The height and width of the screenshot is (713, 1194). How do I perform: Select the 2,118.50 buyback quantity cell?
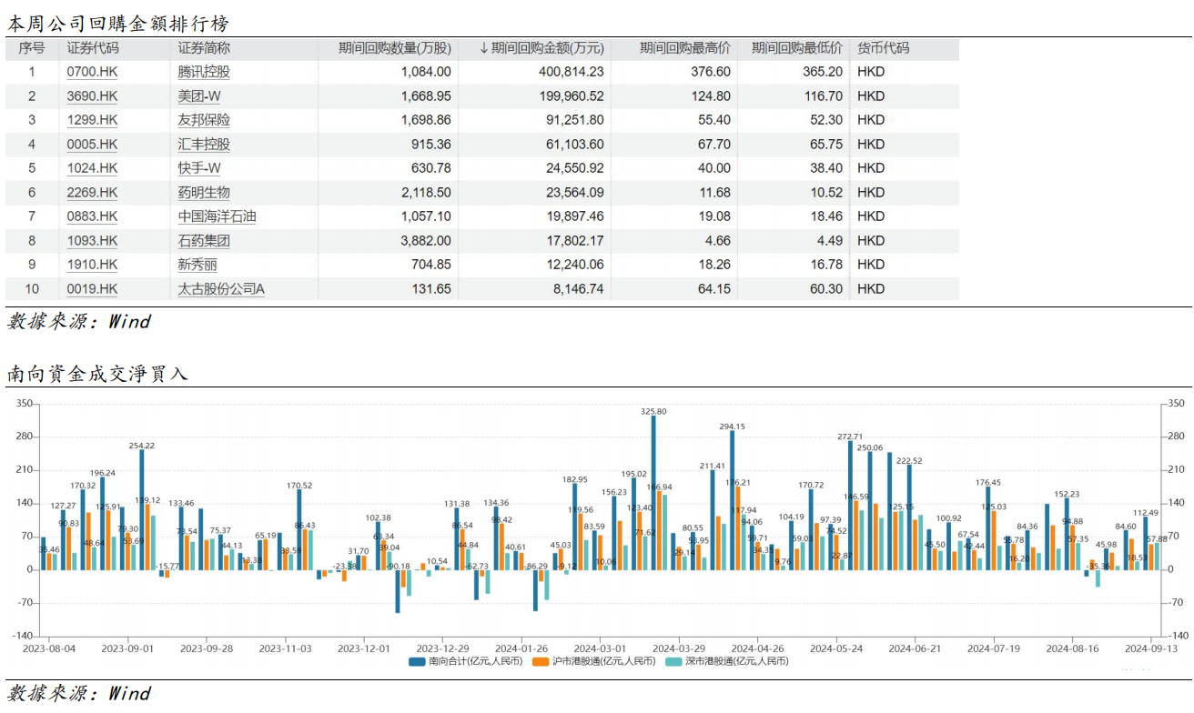[427, 193]
